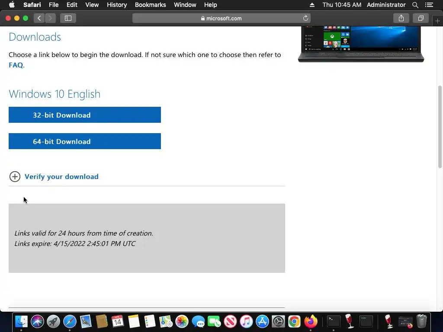Open Notification Center from the menu bar
443x332 pixels.
pos(429,5)
